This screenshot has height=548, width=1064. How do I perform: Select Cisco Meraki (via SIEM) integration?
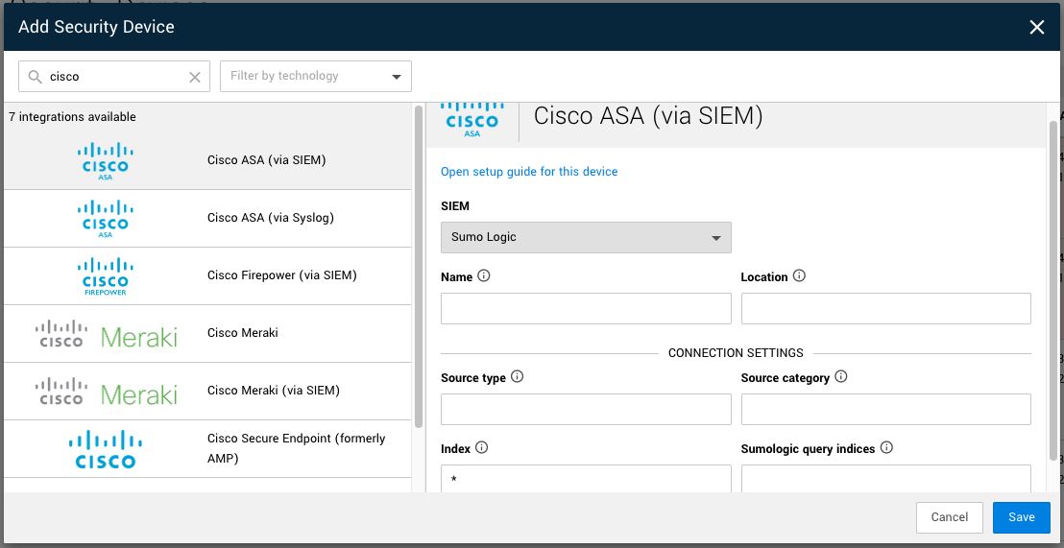(207, 392)
